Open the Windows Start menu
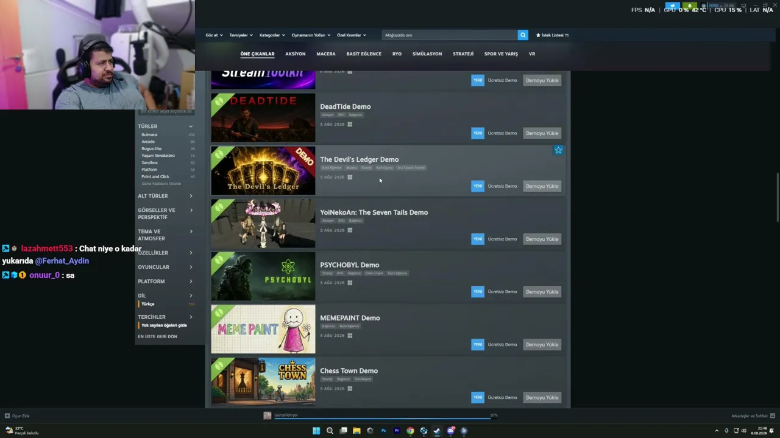This screenshot has width=780, height=438. [316, 431]
